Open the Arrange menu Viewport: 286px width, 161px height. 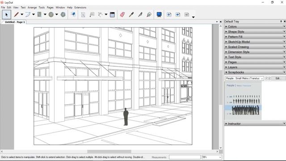32,8
